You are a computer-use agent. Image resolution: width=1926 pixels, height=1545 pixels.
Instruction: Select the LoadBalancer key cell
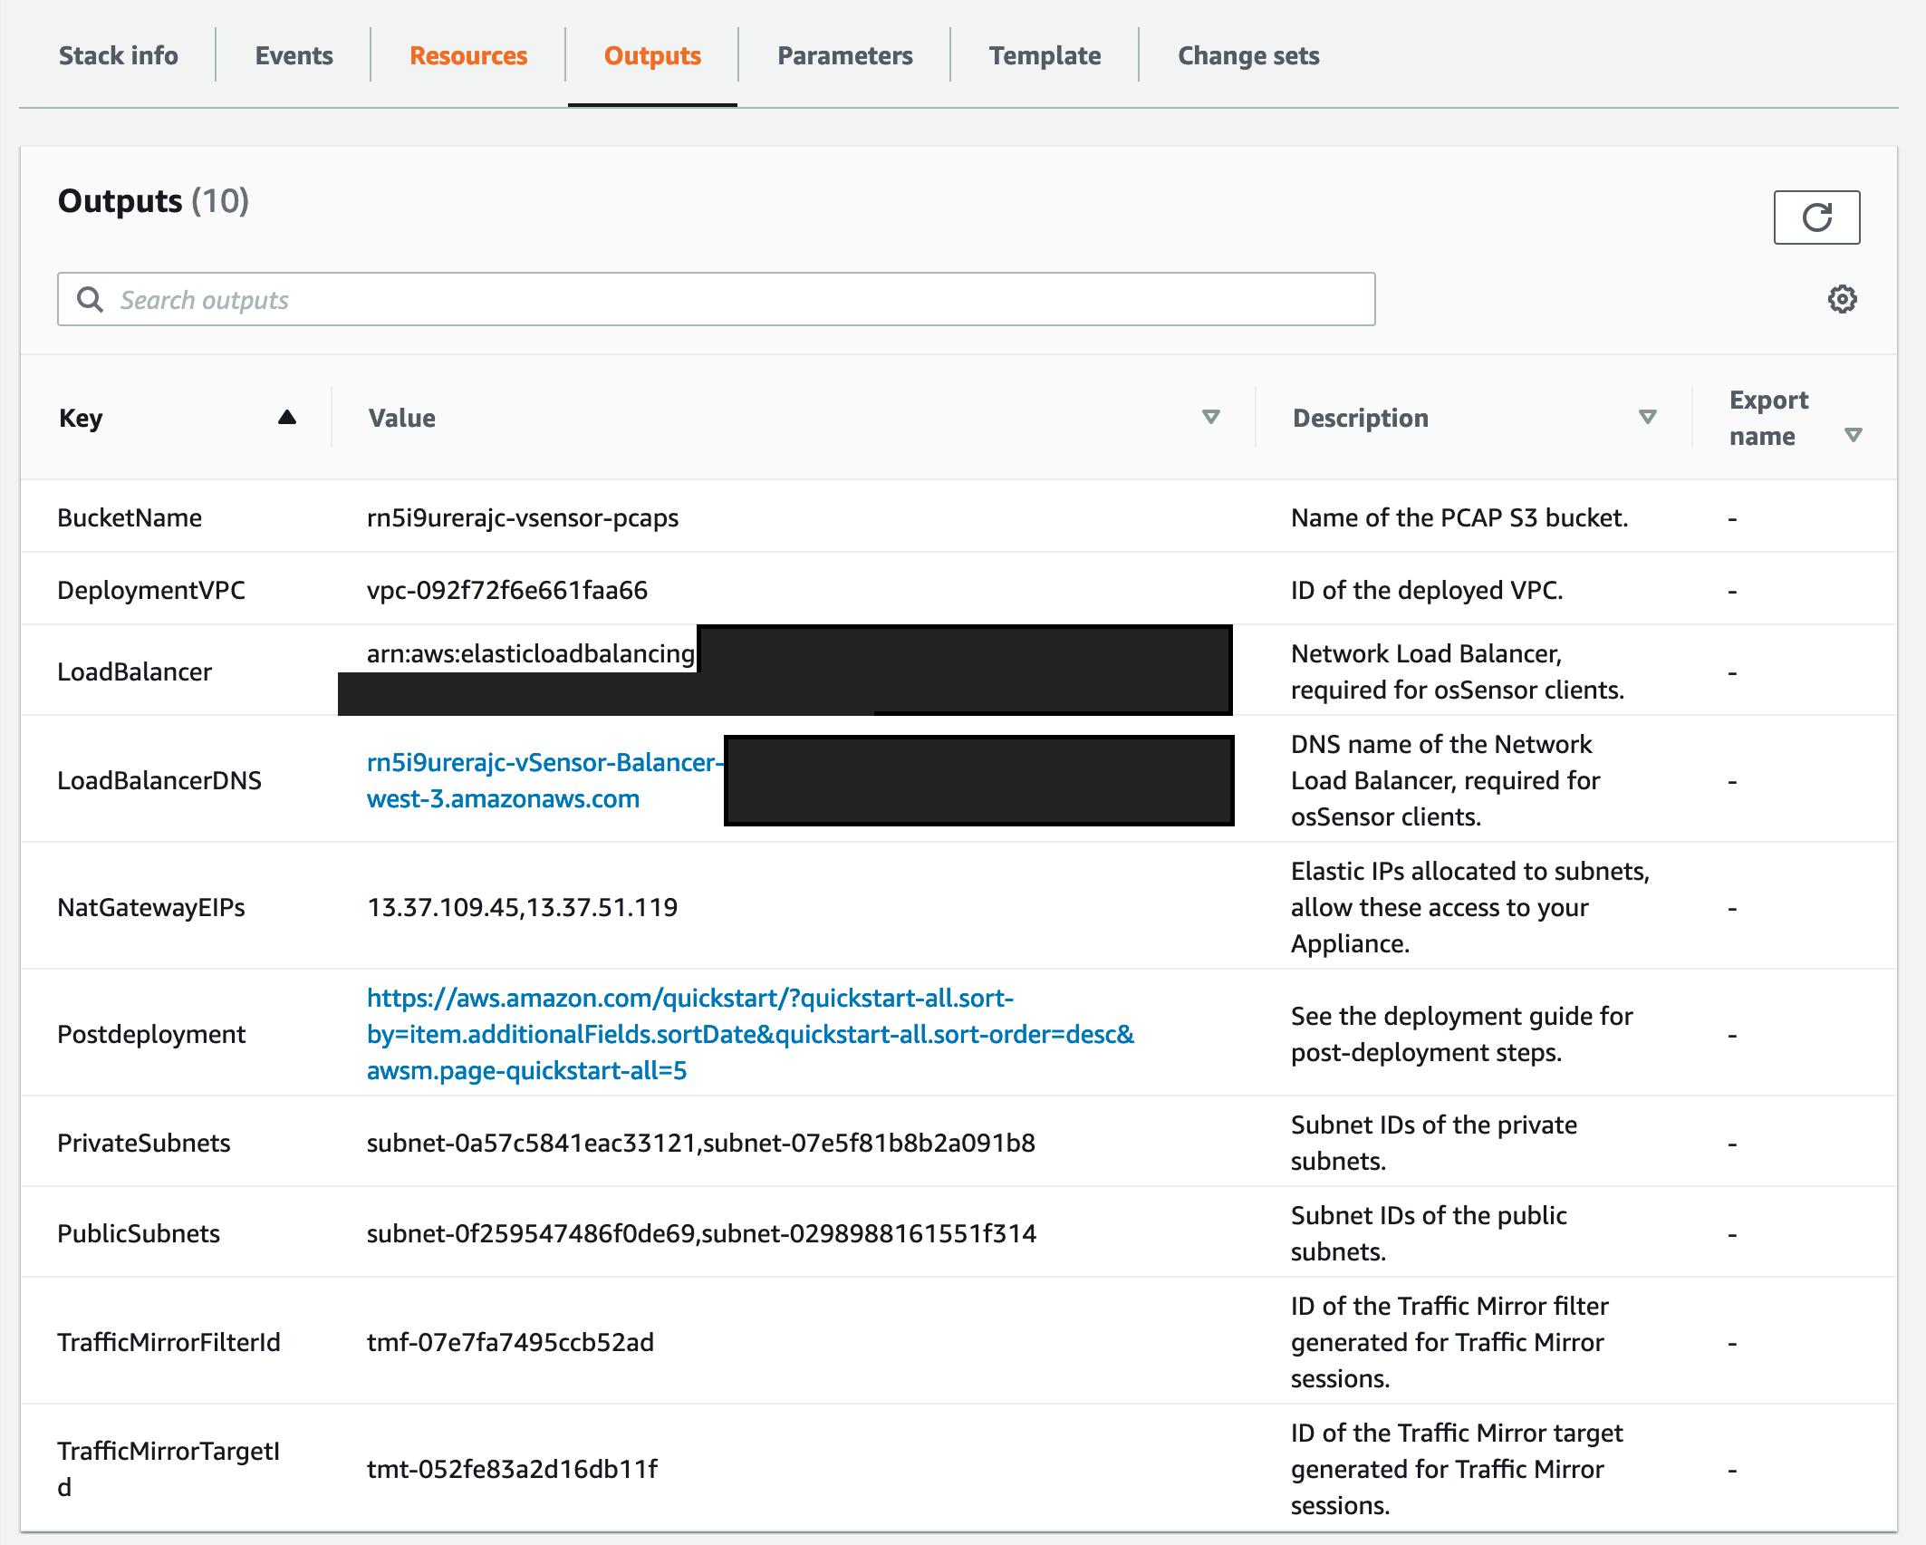click(x=134, y=671)
